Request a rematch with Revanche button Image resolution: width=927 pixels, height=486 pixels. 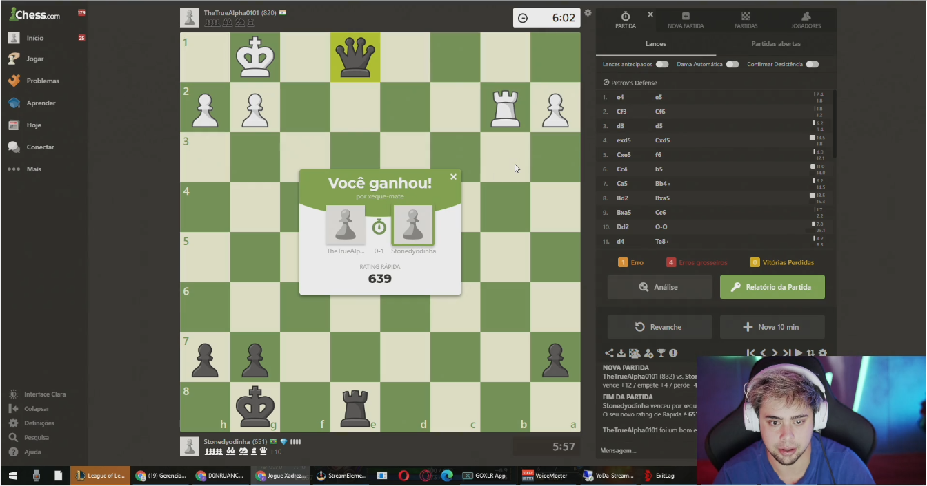[659, 327]
